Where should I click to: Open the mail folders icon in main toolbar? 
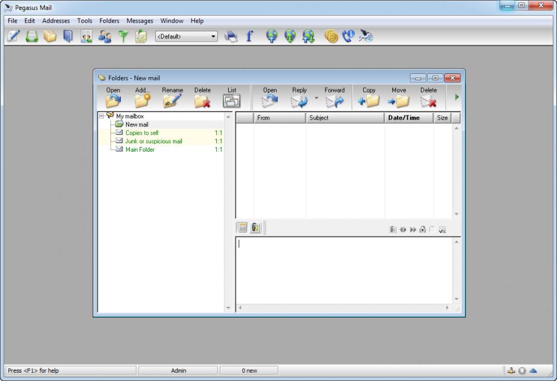coord(50,36)
